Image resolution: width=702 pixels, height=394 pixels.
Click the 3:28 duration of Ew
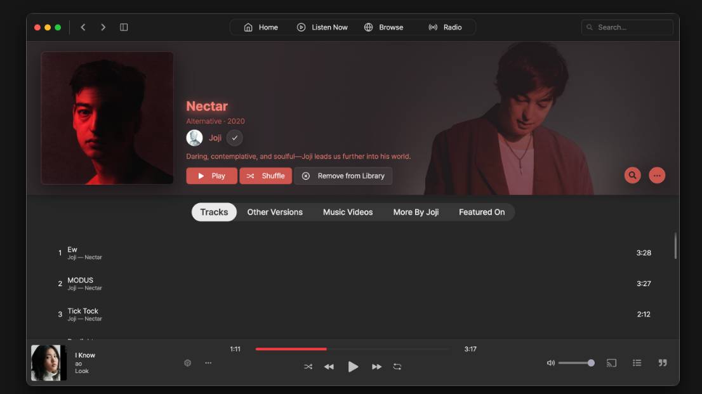click(644, 253)
